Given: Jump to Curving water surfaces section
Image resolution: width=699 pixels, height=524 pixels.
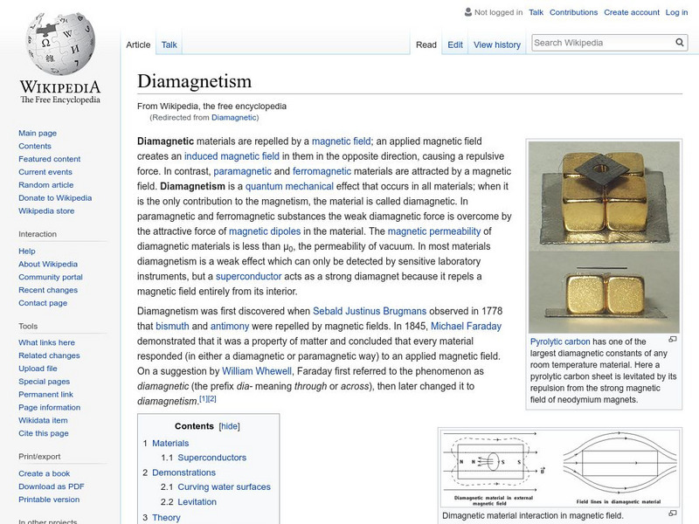Looking at the screenshot, I should [x=224, y=486].
